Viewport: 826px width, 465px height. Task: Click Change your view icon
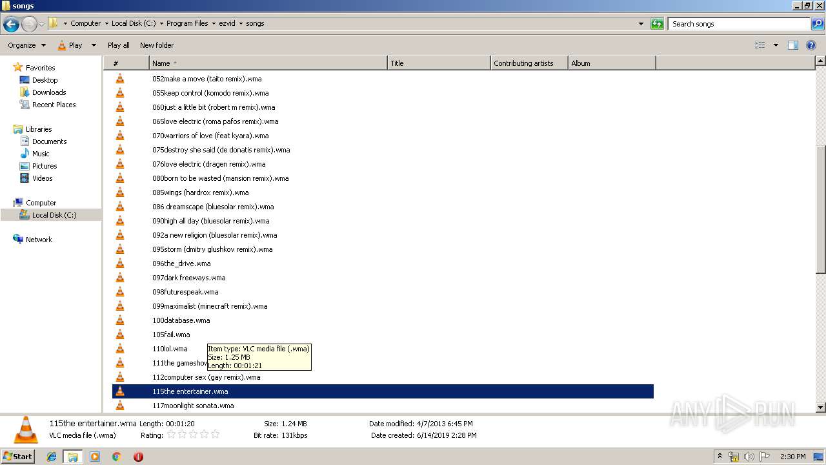point(760,45)
